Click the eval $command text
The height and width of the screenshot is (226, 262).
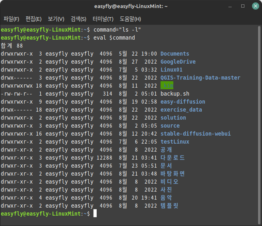[114, 38]
